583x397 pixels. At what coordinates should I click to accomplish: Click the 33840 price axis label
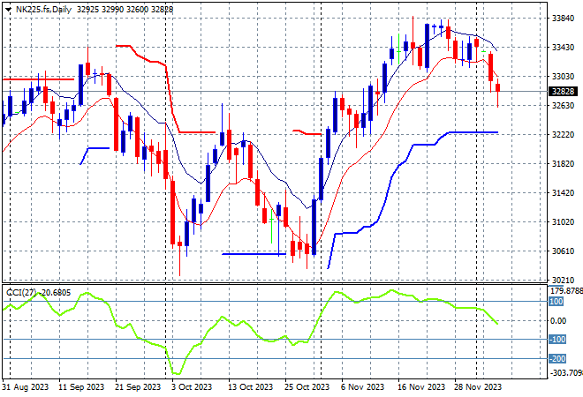tap(564, 19)
